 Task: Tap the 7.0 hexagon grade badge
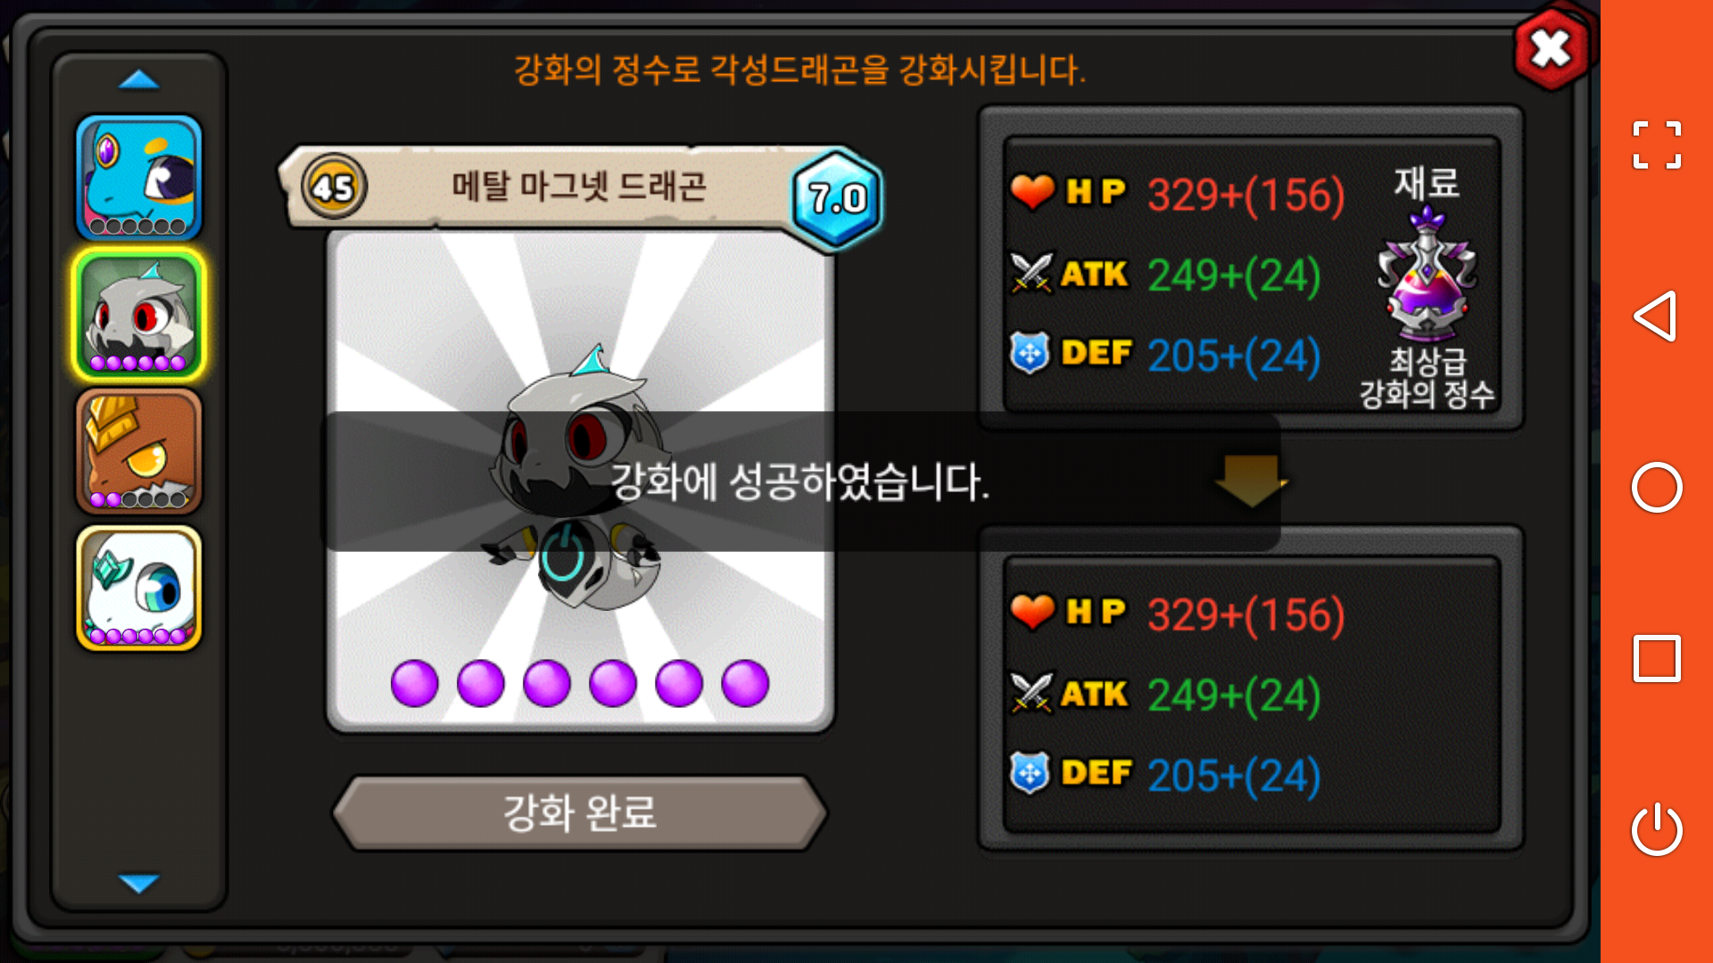[x=837, y=199]
